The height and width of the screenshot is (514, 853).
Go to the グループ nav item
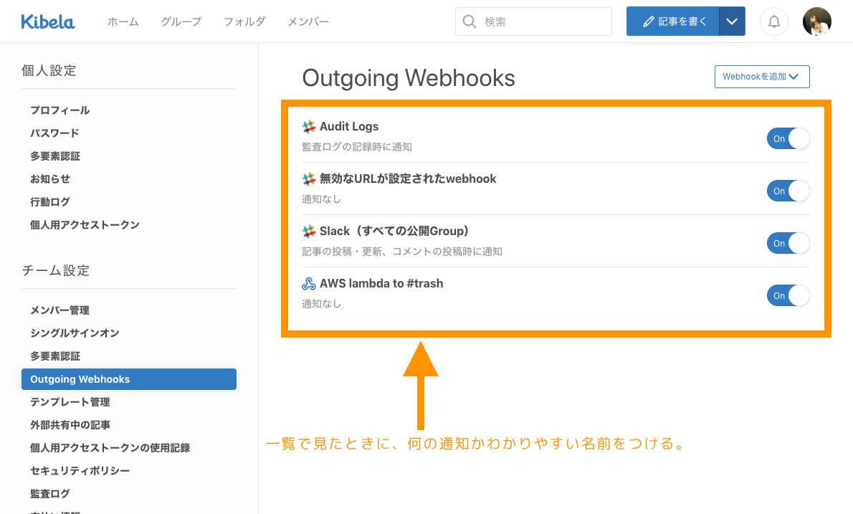point(181,22)
